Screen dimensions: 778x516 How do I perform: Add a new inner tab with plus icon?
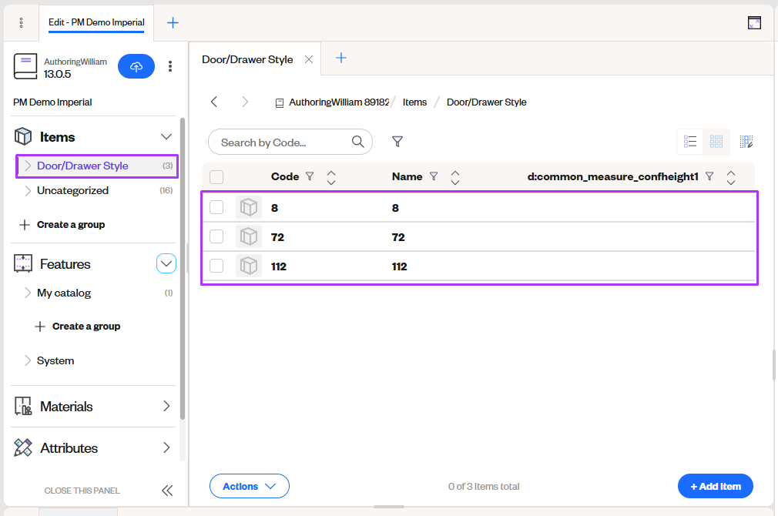[x=341, y=58]
